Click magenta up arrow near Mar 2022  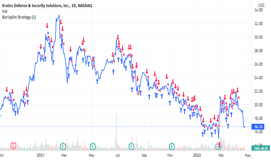[219, 145]
